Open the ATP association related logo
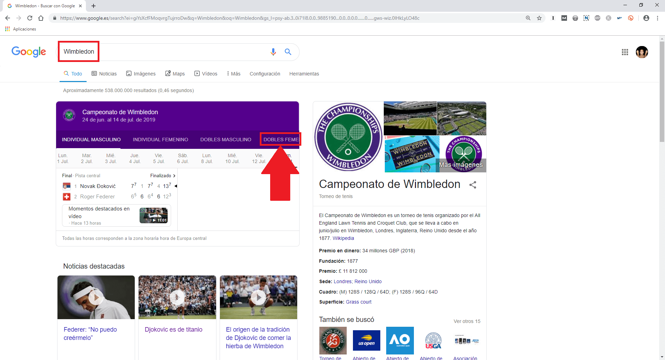 click(467, 341)
